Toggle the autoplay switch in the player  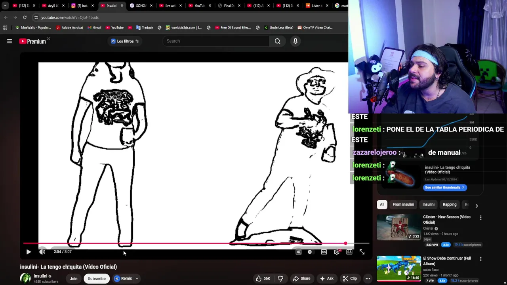[310, 252]
